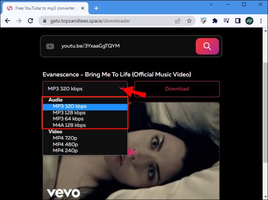This screenshot has height=200, width=268.
Task: Share this page via address bar icon
Action: 178,21
